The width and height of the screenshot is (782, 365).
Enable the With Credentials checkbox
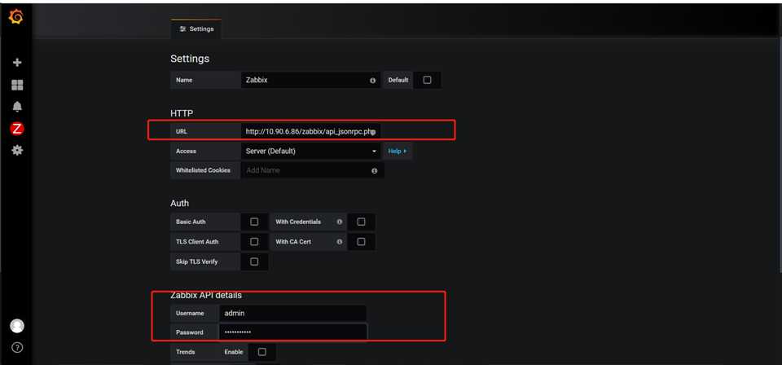pyautogui.click(x=361, y=222)
